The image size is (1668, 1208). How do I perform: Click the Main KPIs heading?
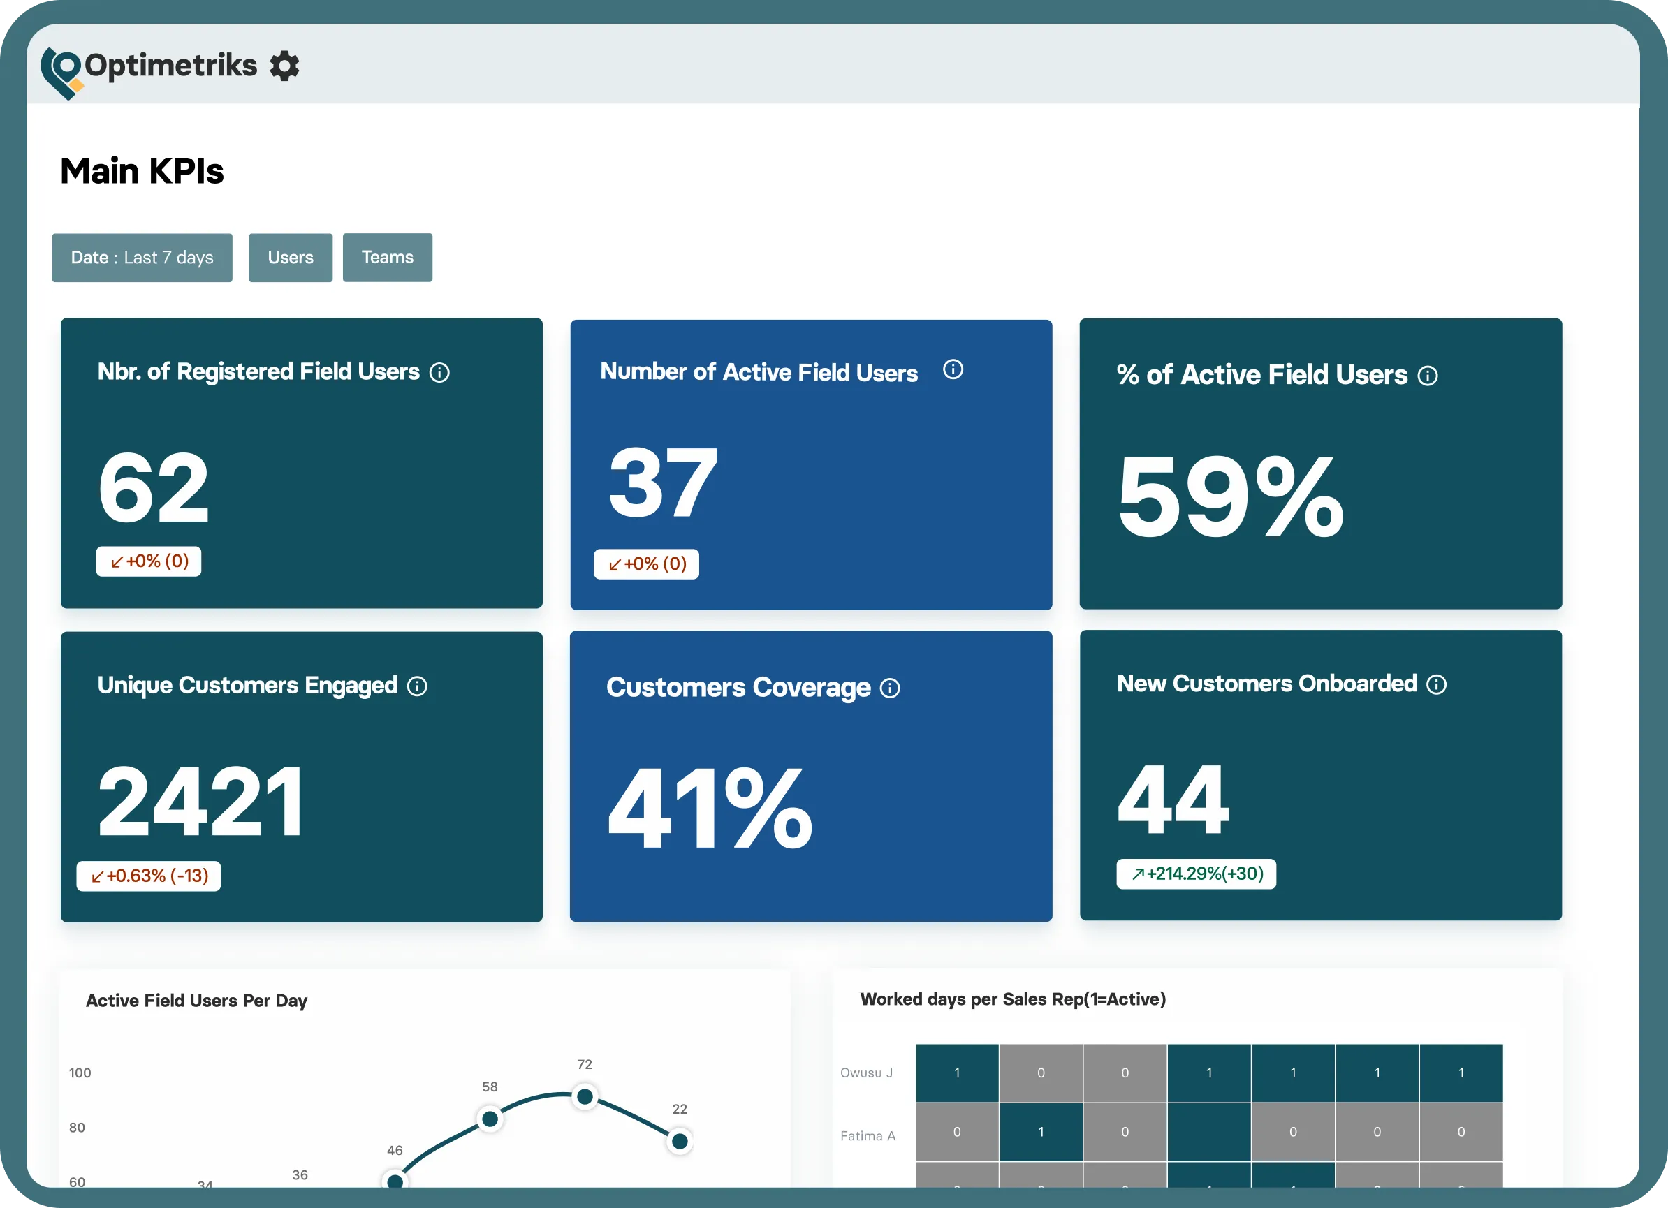coord(142,170)
